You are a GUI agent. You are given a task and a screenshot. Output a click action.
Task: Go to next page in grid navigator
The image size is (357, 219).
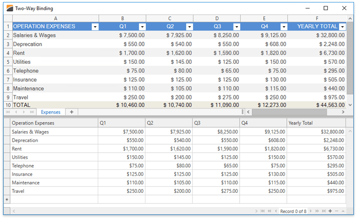[317, 211]
